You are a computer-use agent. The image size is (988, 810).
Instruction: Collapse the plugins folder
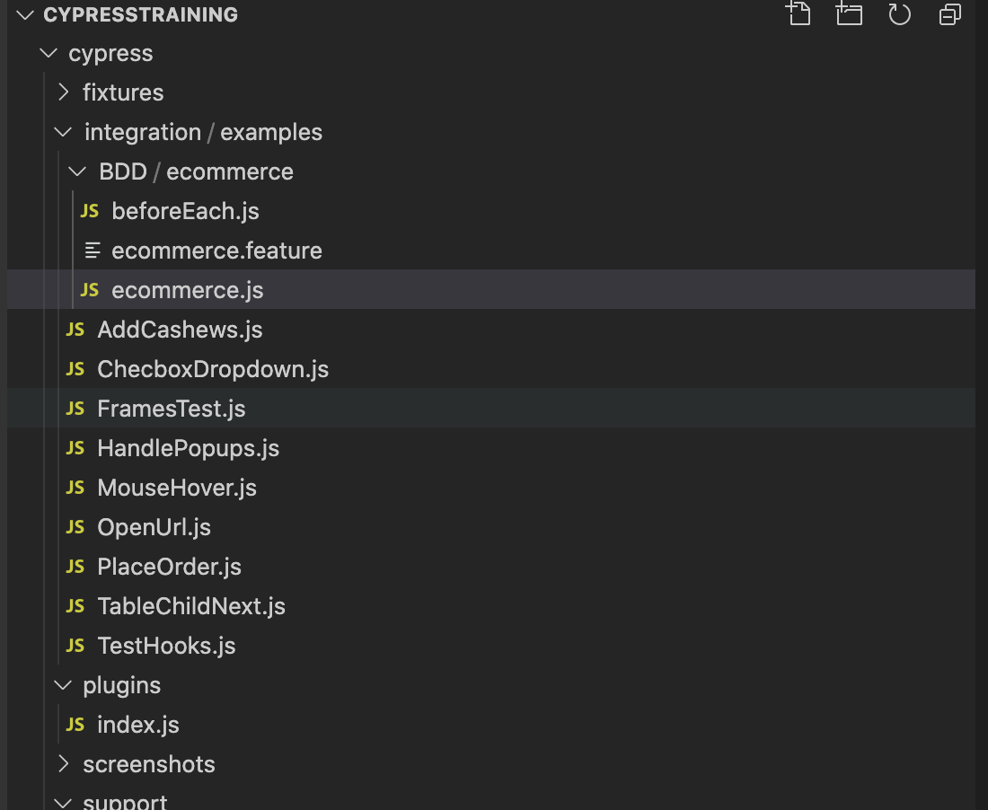[x=121, y=684]
